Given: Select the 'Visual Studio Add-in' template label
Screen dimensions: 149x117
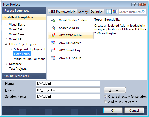Looking at the screenshot, I should [73, 20].
